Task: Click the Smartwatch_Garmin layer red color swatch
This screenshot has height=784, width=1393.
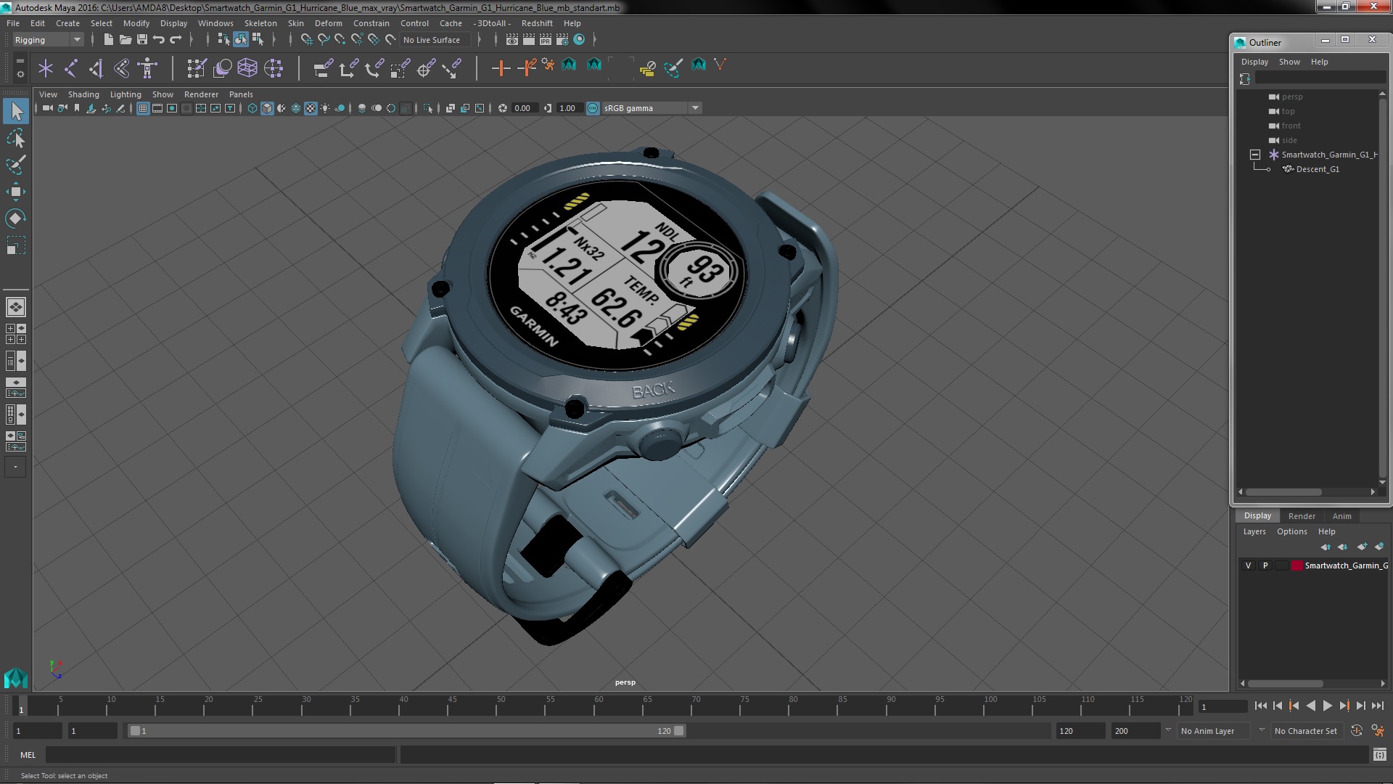Action: (x=1297, y=565)
